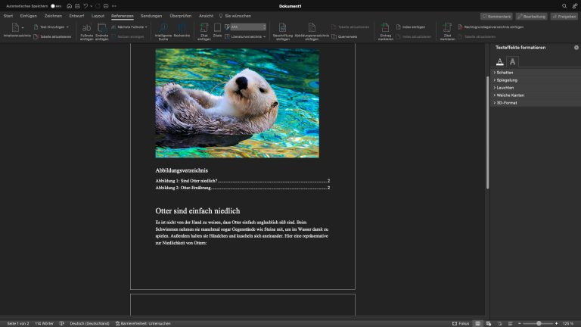581x327 pixels.
Task: Open the Literaturverzeichnis dropdown
Action: point(249,36)
